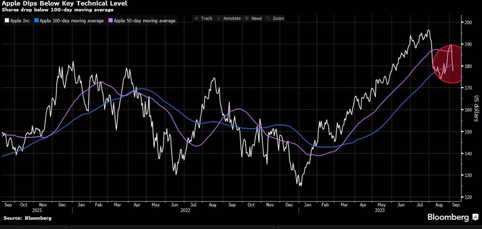Click the 180 value on the price axis

point(468,66)
